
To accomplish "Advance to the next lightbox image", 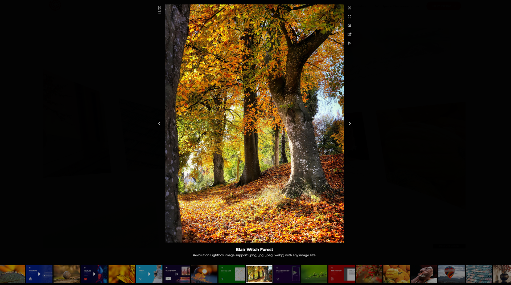I will (x=350, y=123).
